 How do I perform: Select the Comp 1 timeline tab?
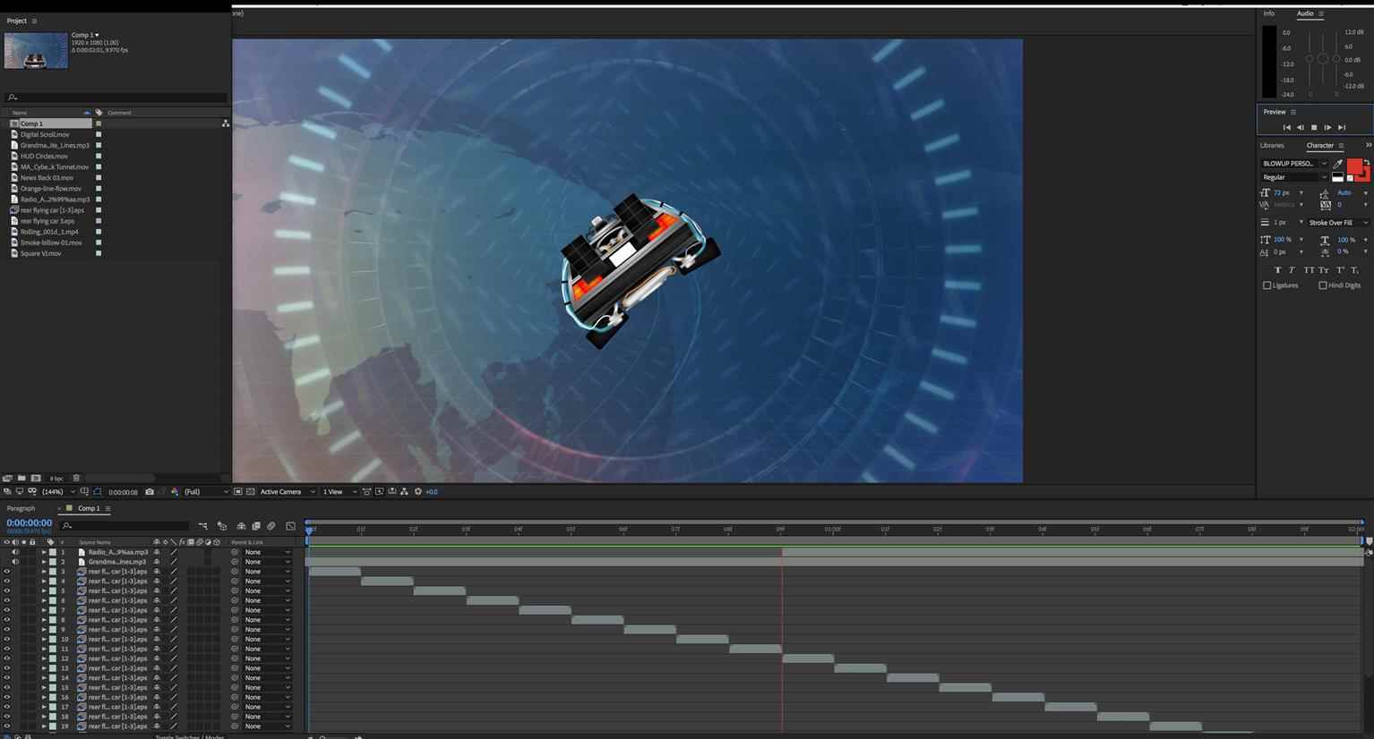point(89,508)
